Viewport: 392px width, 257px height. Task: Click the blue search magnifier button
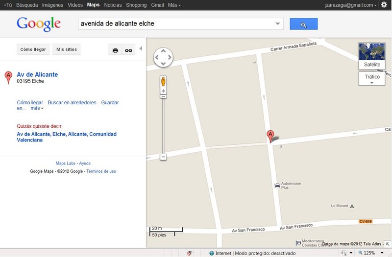[303, 24]
